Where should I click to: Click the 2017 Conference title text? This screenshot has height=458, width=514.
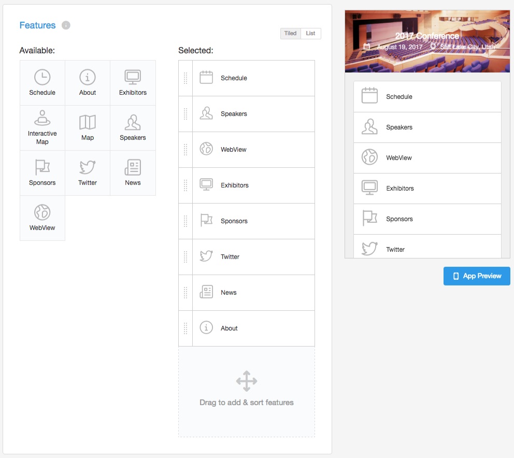(427, 36)
